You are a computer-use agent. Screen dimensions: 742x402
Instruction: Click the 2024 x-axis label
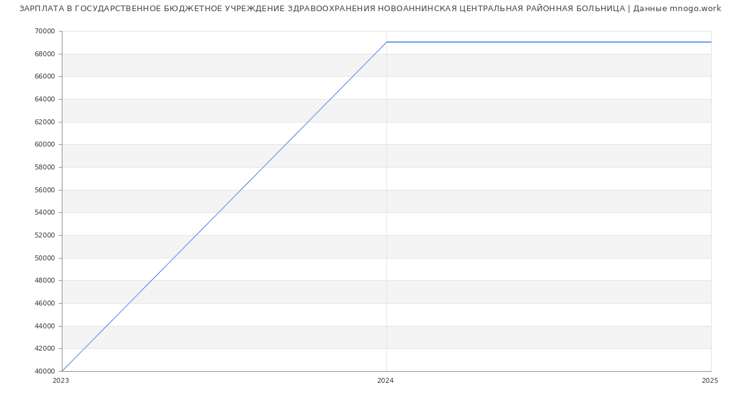click(x=385, y=381)
